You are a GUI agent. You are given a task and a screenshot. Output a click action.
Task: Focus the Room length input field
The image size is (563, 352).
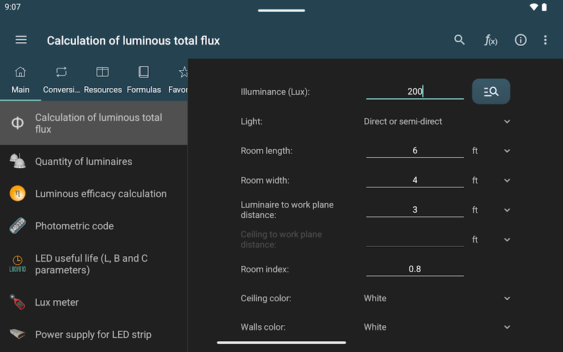click(415, 150)
